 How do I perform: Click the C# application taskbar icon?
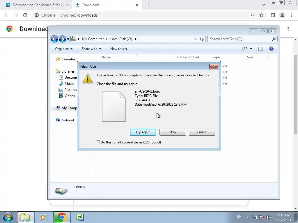click(x=80, y=217)
